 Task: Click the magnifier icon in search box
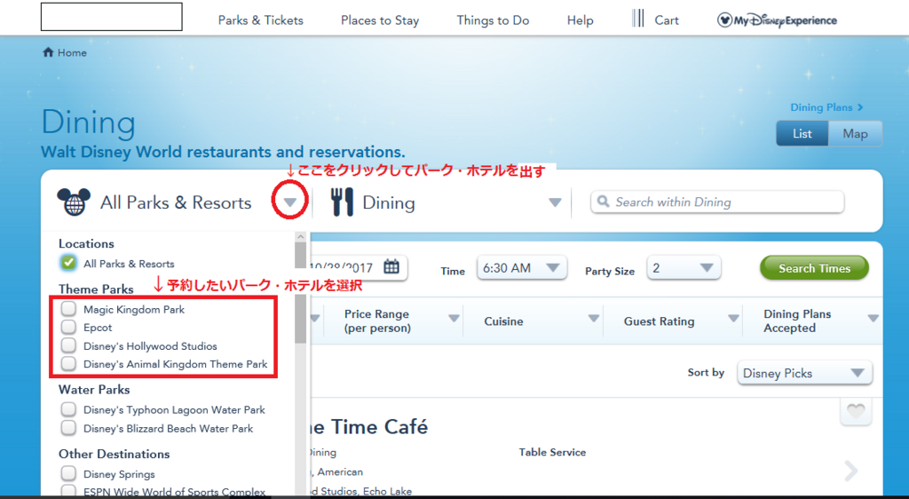[x=604, y=202]
